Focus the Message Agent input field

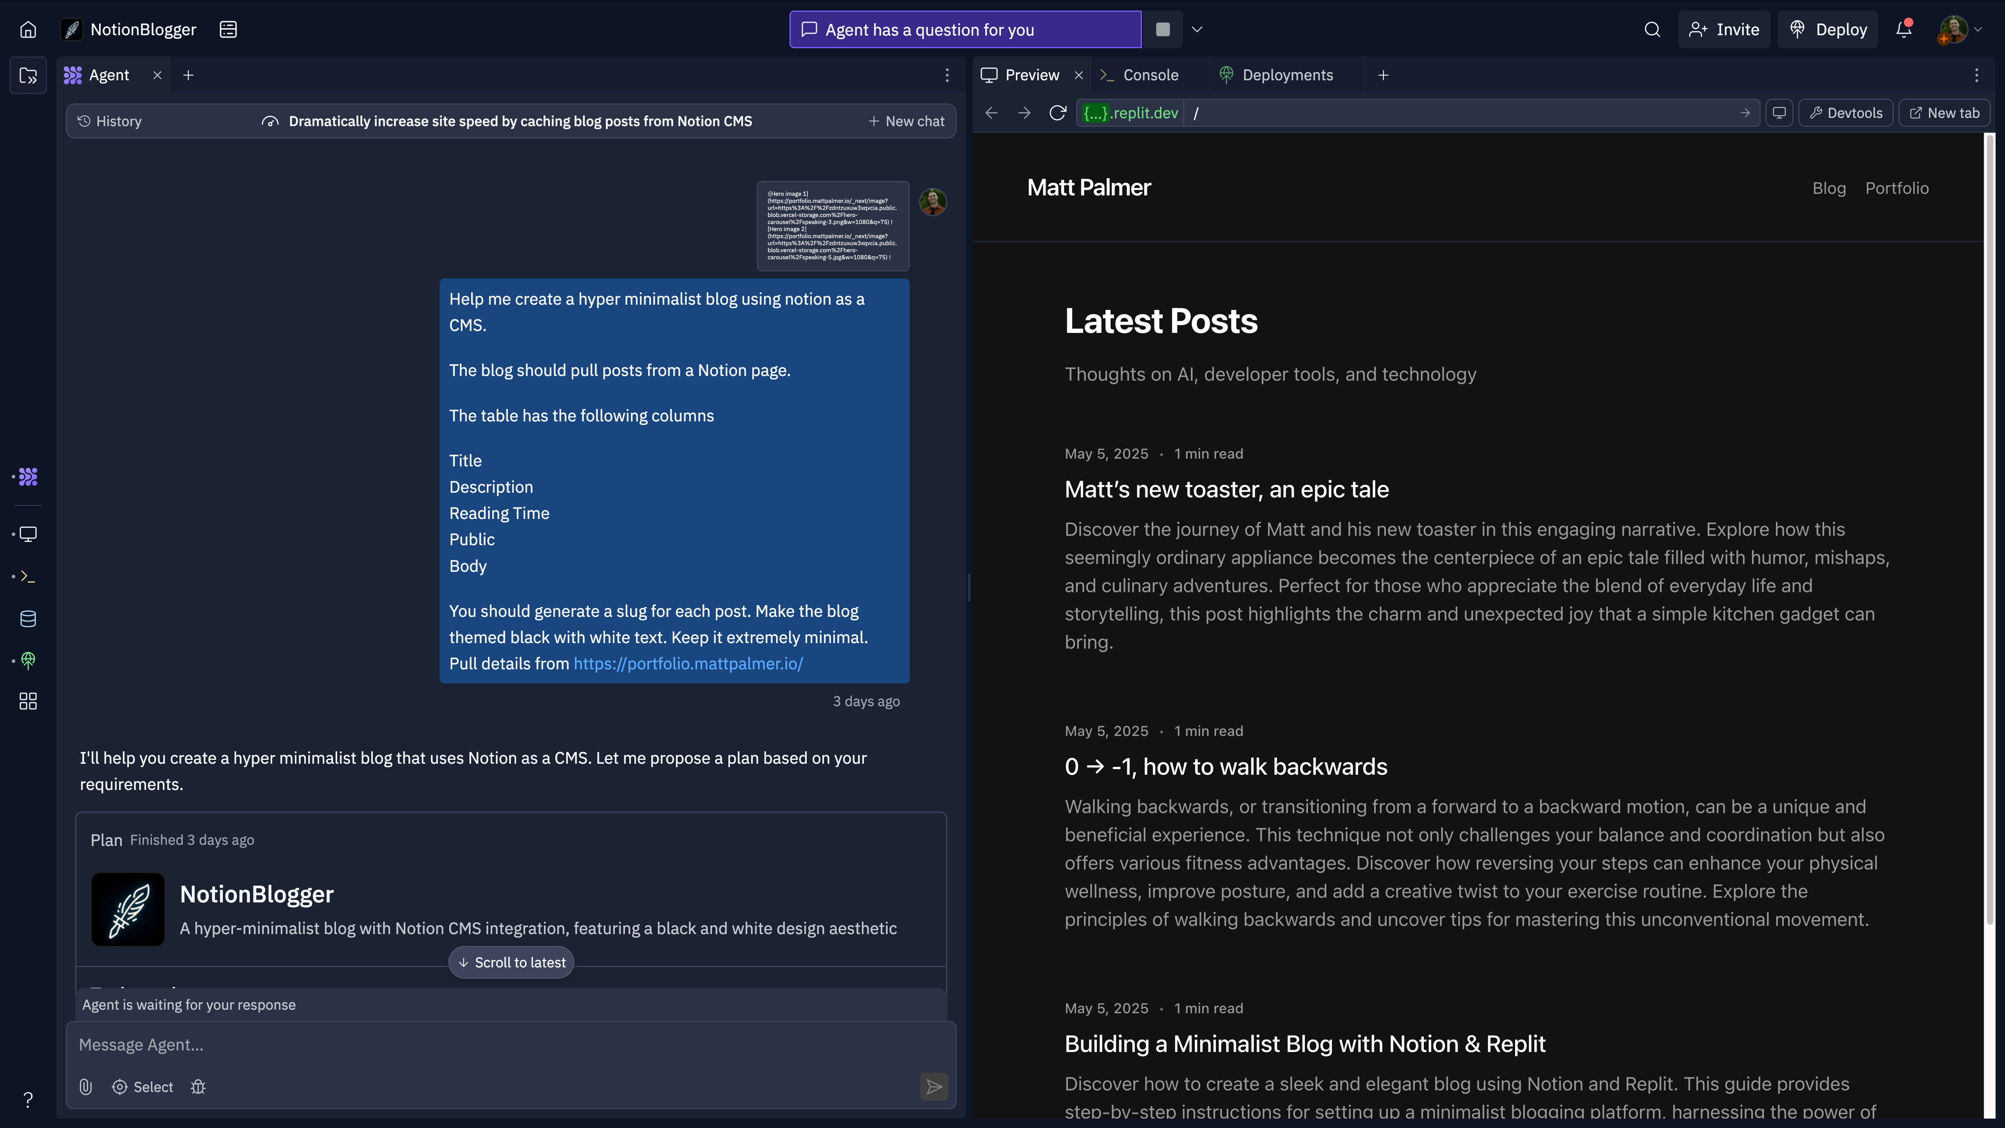[x=511, y=1045]
